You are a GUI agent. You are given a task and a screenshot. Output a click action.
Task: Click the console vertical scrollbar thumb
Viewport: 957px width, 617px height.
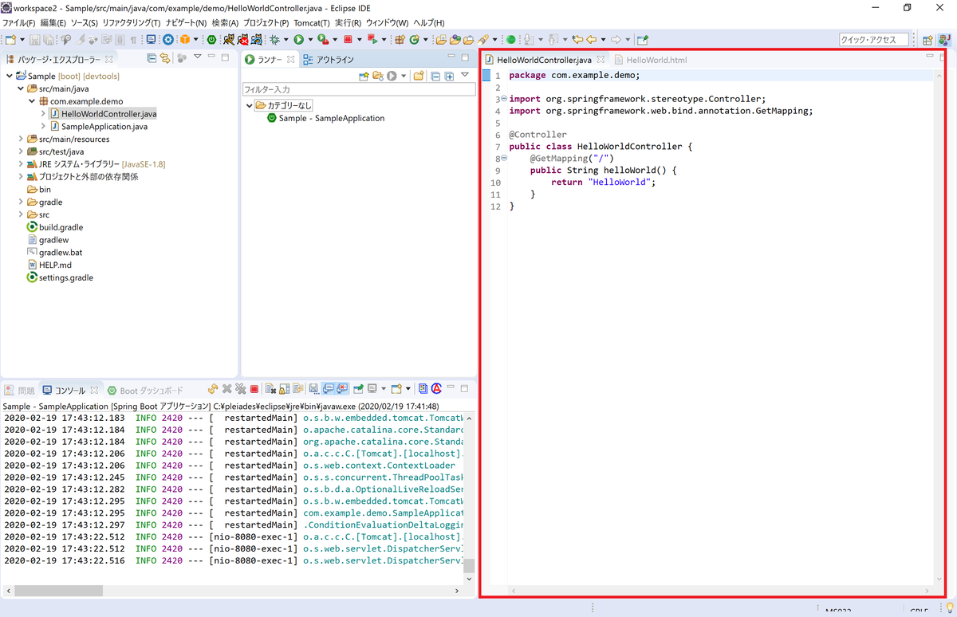coord(469,565)
